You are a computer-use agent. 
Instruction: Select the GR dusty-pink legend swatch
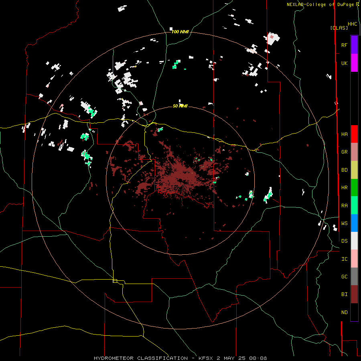[354, 152]
